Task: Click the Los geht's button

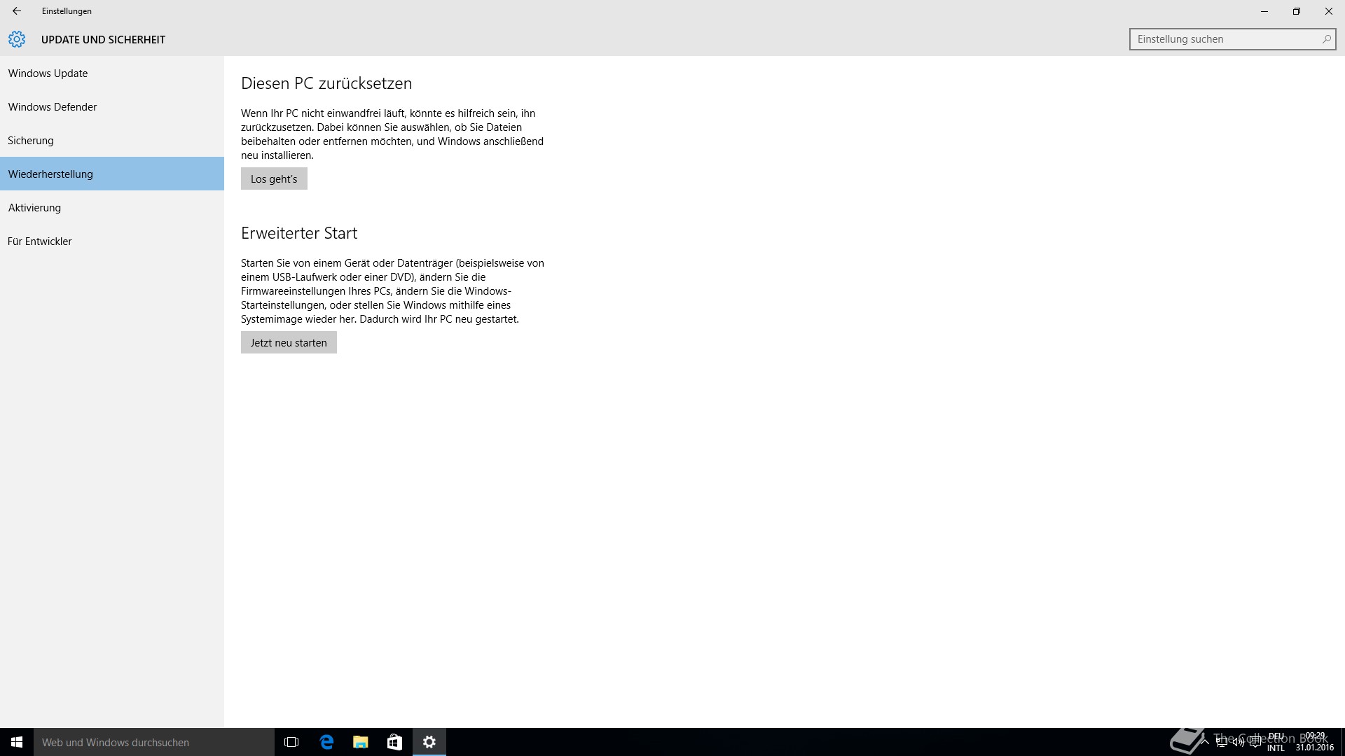Action: coord(274,178)
